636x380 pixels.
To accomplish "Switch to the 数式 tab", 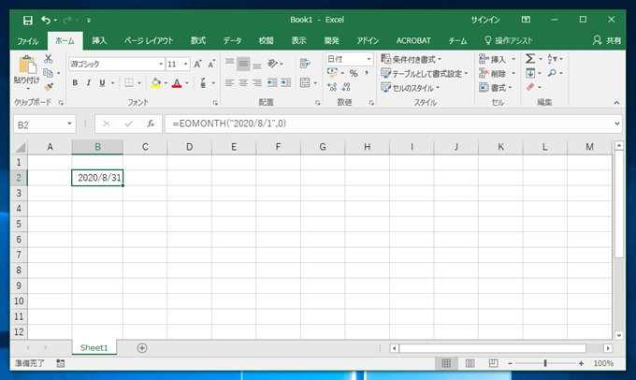I will pyautogui.click(x=198, y=41).
